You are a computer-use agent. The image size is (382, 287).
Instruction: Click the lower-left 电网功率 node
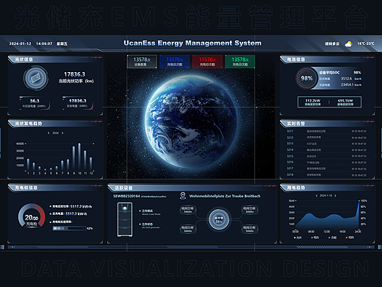(188, 229)
